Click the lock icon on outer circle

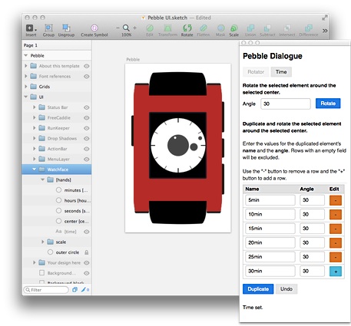point(87,252)
